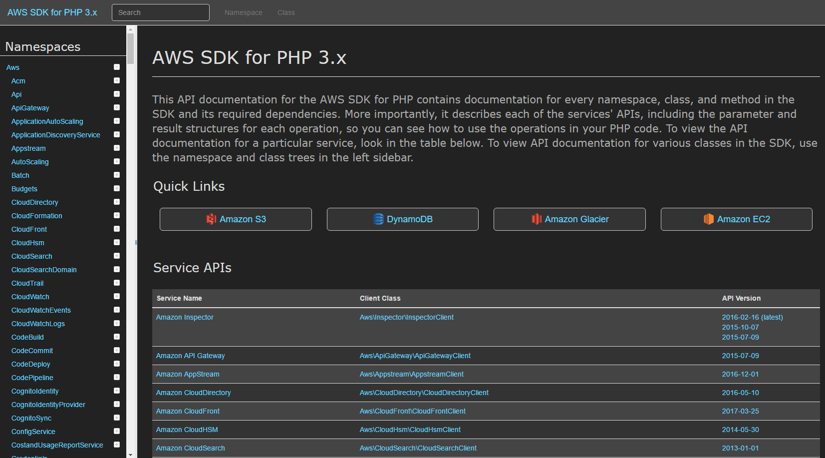Expand the CloudHsm namespace node

117,242
